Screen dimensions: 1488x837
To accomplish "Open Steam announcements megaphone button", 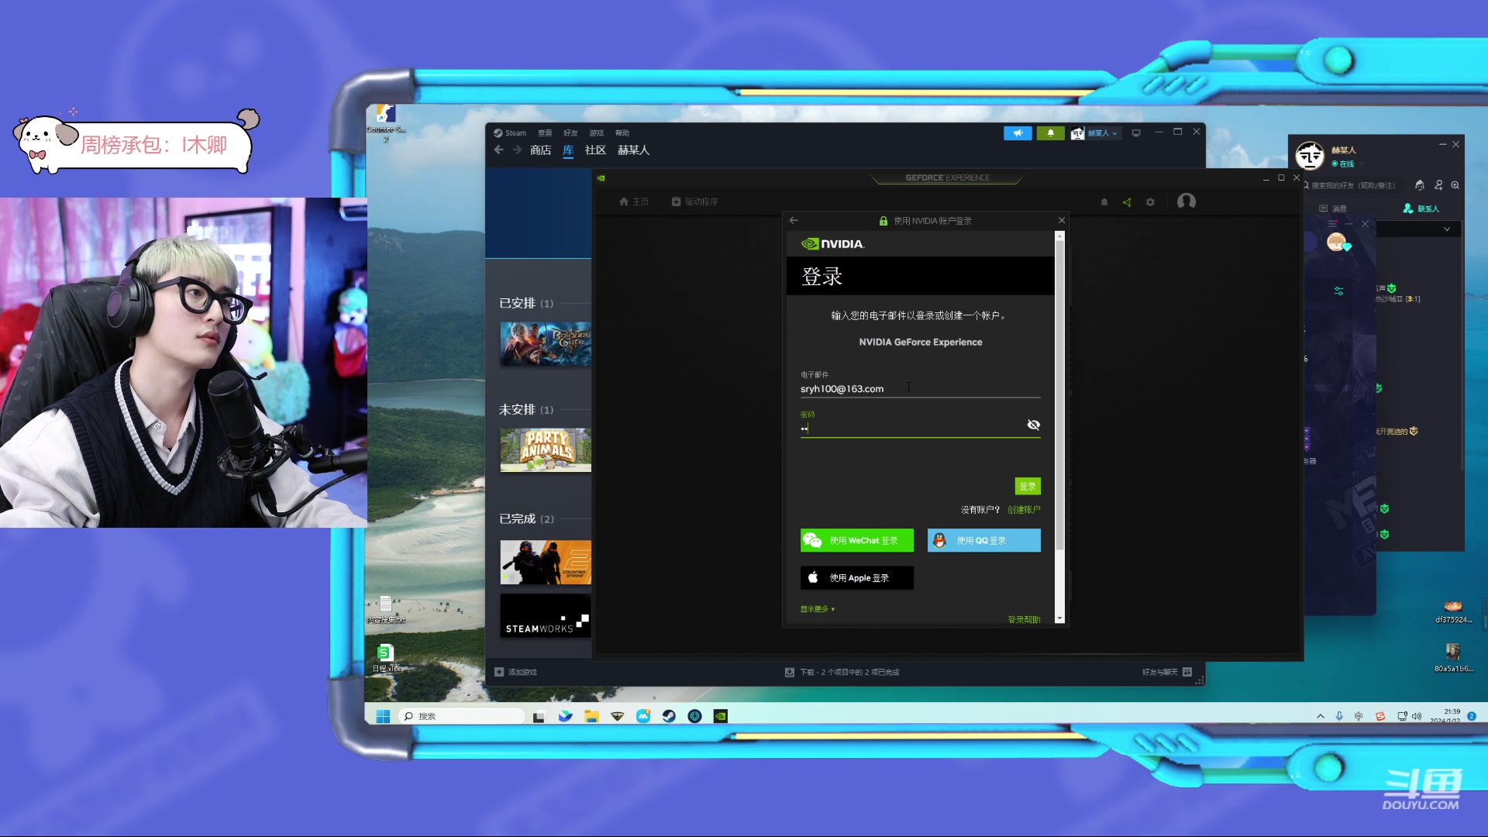I will [x=1018, y=133].
